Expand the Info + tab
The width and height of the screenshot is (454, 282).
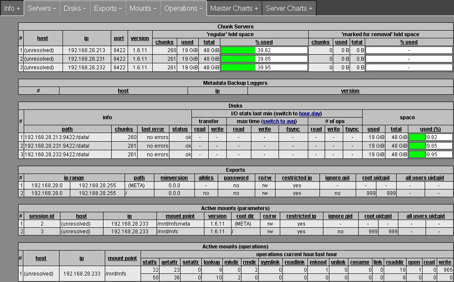12,8
